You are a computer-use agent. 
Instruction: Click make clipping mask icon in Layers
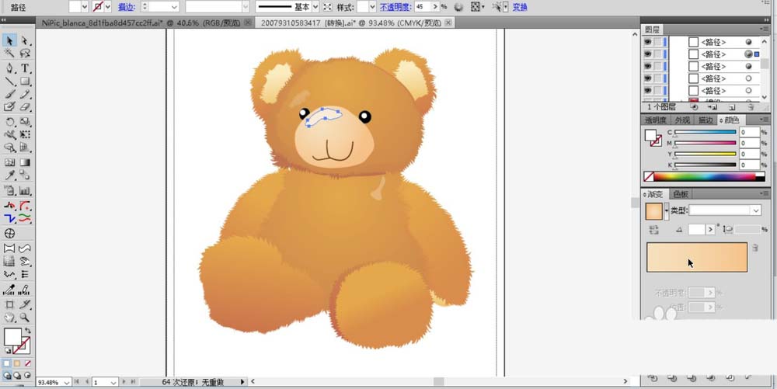[x=694, y=107]
